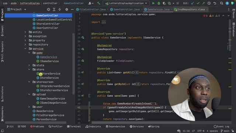
Task: Rollback changes with the undo arrow
Action: click(x=215, y=3)
